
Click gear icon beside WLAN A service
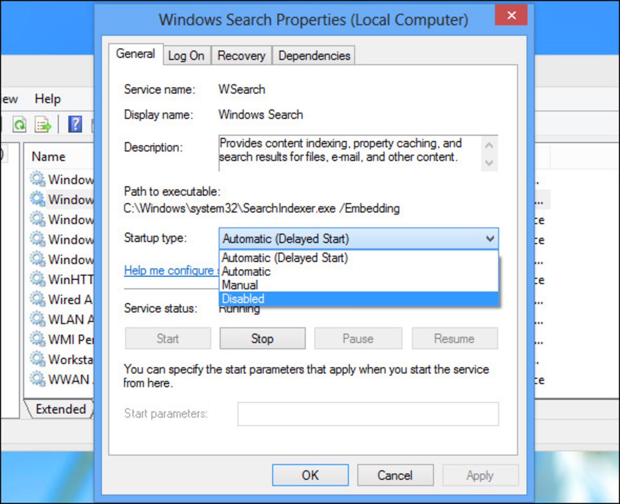37,319
